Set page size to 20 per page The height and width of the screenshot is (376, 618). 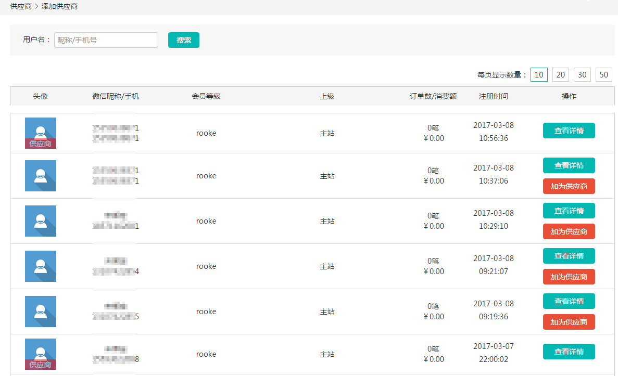pyautogui.click(x=560, y=75)
